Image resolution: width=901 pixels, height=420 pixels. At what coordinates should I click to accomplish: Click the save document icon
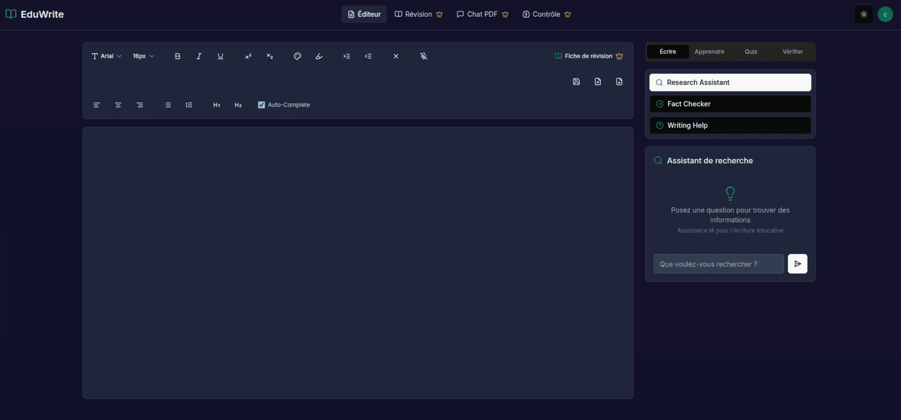pyautogui.click(x=576, y=82)
